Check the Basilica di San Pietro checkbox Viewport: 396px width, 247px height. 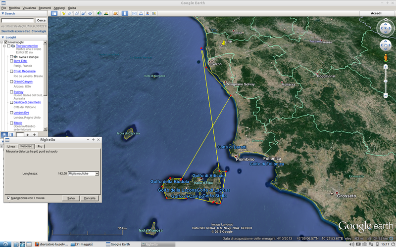(x=11, y=102)
